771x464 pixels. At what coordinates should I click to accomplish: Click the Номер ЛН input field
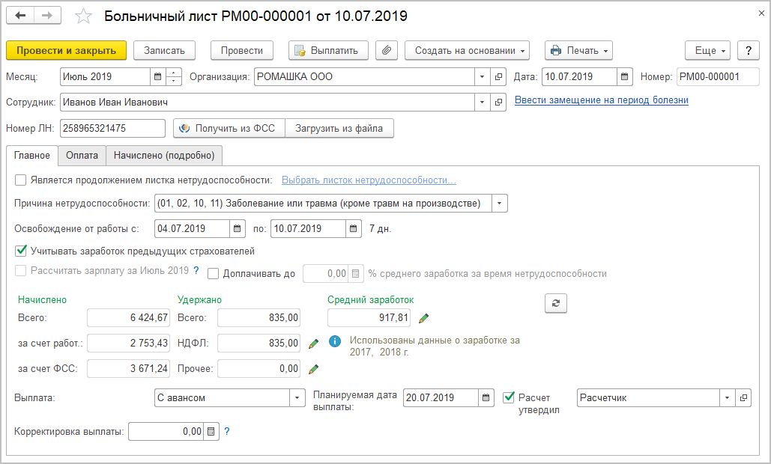click(x=112, y=128)
